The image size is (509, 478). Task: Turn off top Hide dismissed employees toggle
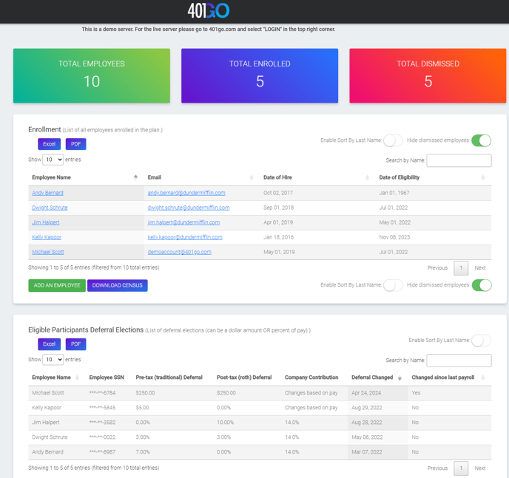click(x=481, y=140)
